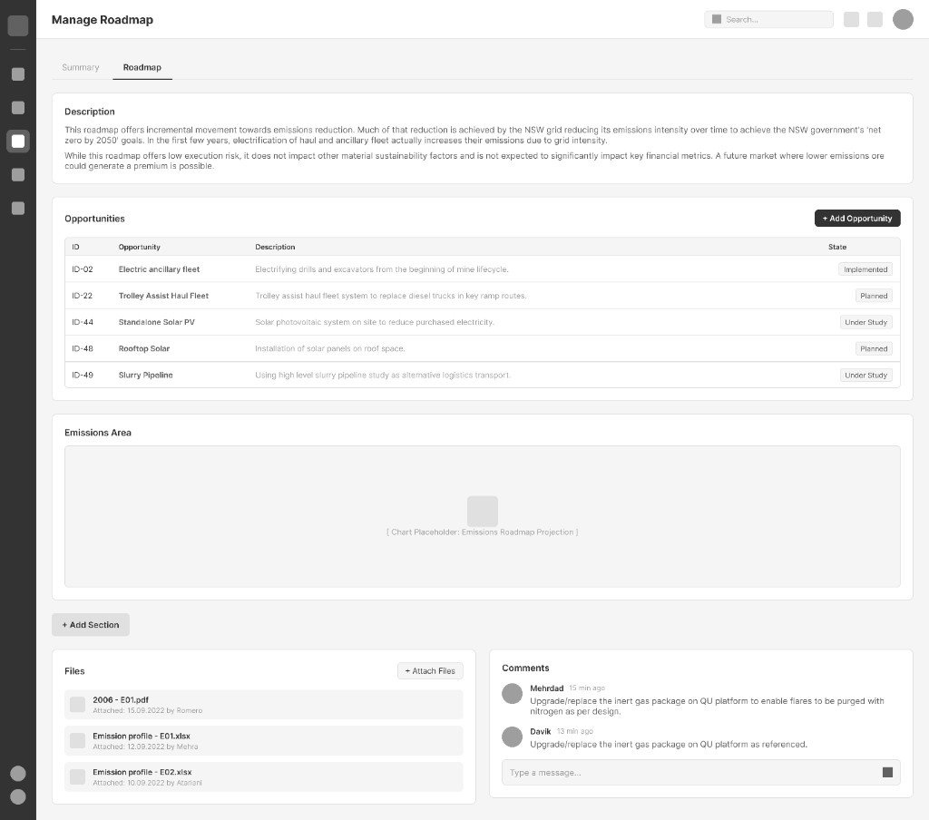Click the Add Section button
Screen dimensions: 929x820
point(91,624)
